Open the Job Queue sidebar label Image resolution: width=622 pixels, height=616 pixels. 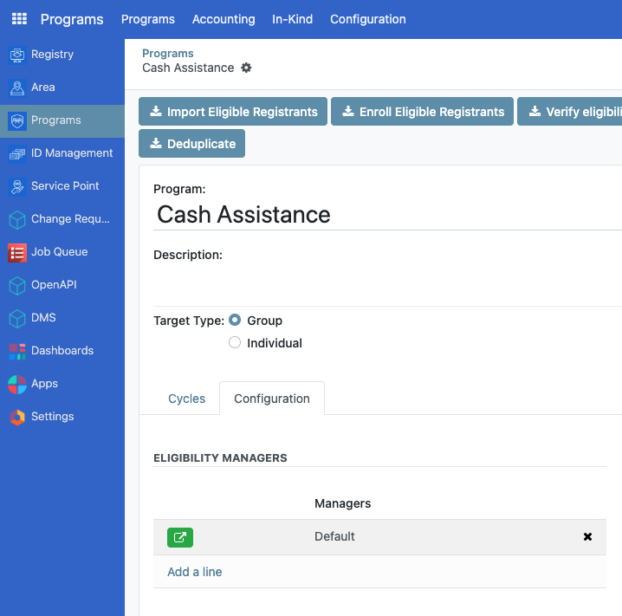tap(60, 251)
